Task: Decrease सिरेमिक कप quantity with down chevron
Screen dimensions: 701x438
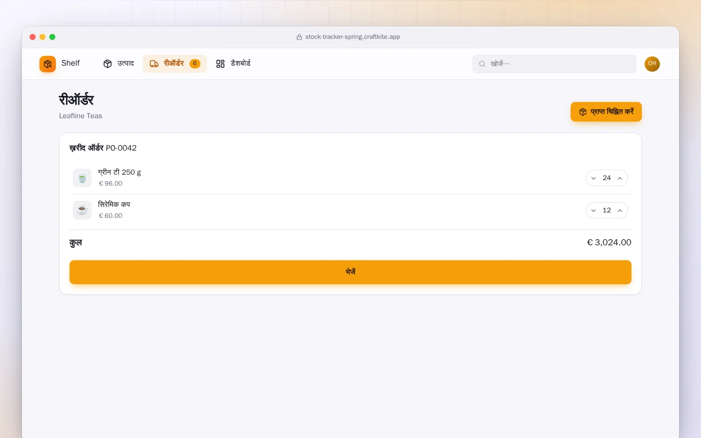Action: click(x=594, y=210)
